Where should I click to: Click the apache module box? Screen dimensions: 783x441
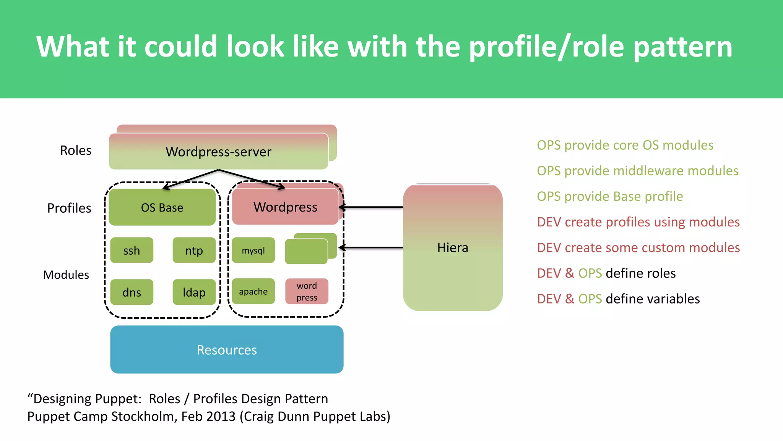point(253,291)
